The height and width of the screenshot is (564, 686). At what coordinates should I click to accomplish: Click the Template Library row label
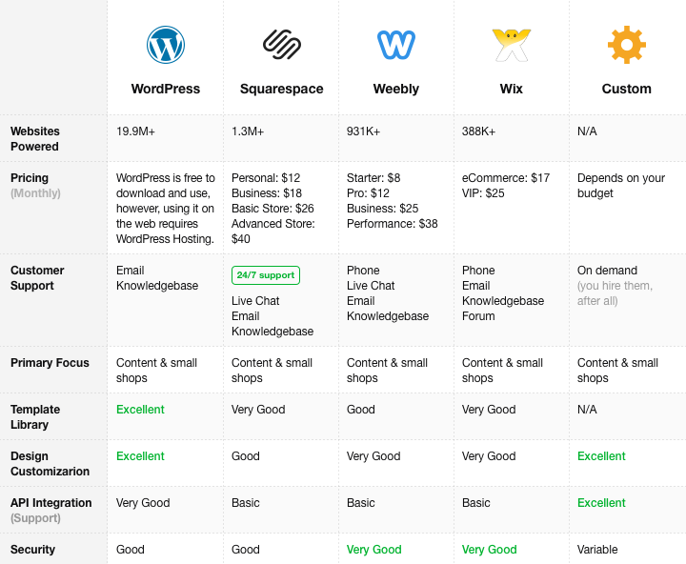(x=35, y=417)
